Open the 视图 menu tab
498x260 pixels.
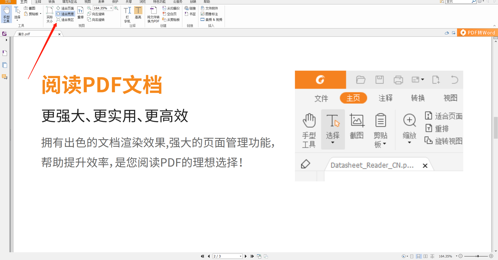coord(87,2)
